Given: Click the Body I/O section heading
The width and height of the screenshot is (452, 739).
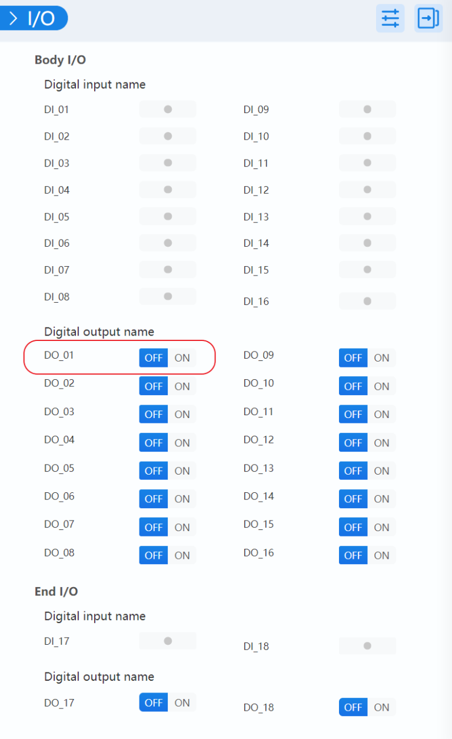Looking at the screenshot, I should [x=61, y=60].
